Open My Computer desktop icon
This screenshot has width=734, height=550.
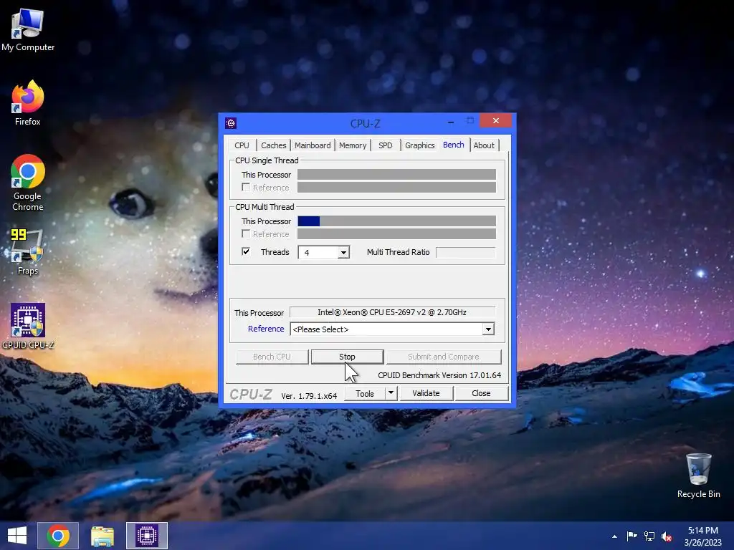pos(28,29)
